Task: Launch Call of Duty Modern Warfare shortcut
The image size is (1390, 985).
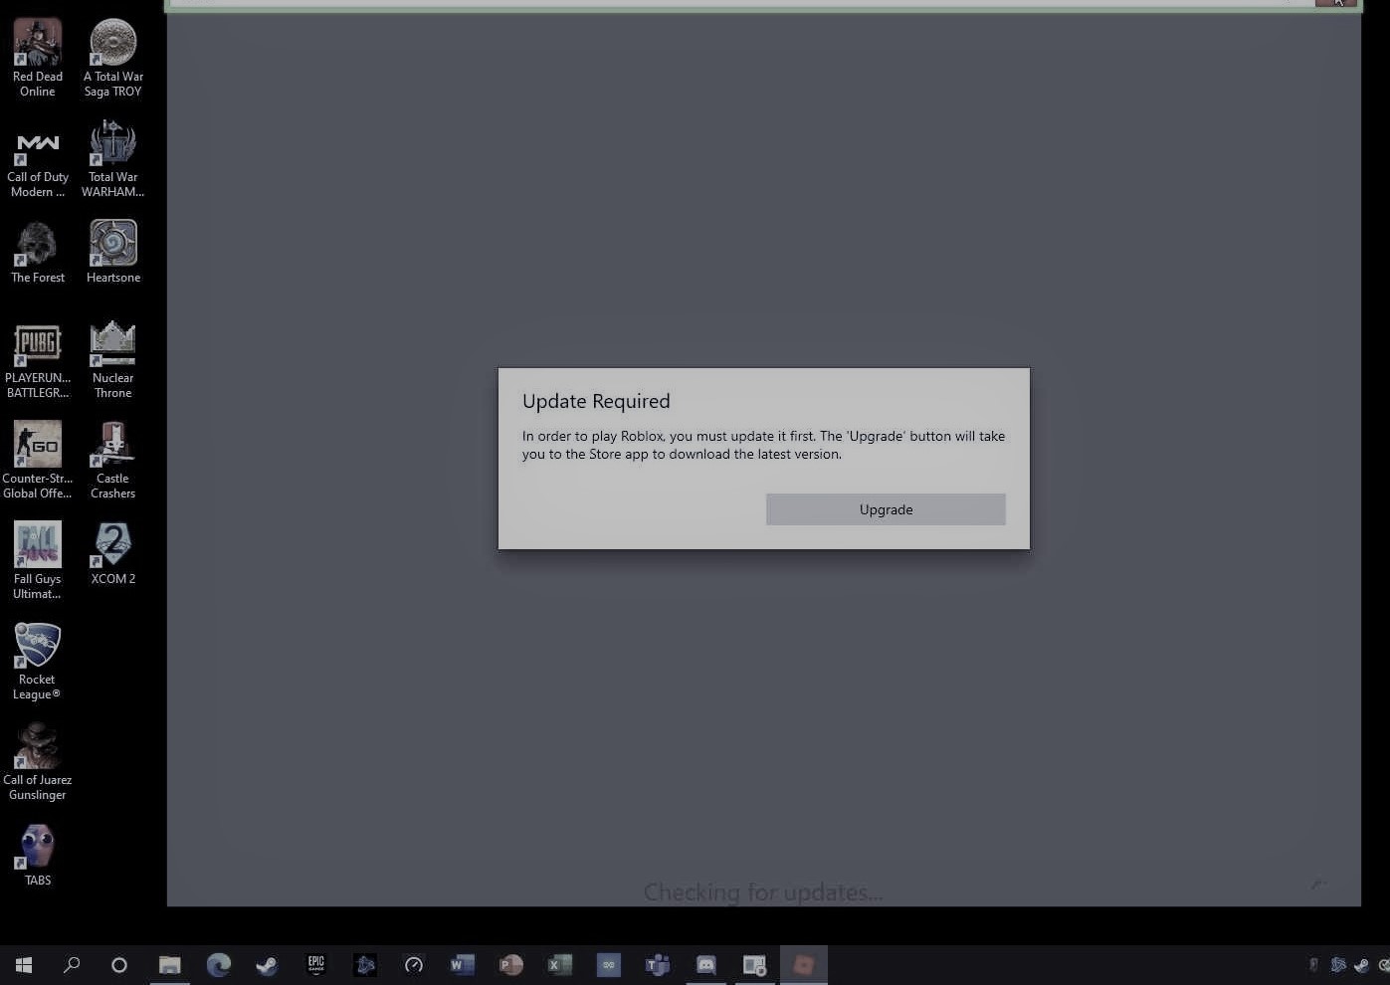Action: click(38, 159)
